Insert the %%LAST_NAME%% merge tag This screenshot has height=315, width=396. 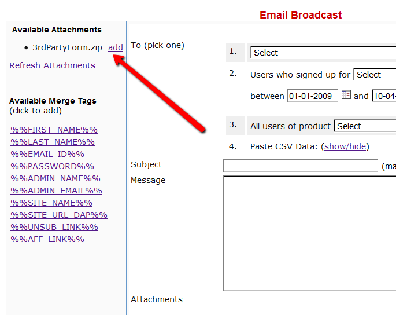tap(53, 142)
